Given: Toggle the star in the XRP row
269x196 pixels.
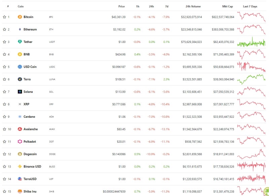Looking at the screenshot, I should pyautogui.click(x=4, y=104).
